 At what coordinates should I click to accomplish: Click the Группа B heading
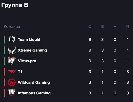pyautogui.click(x=15, y=5)
